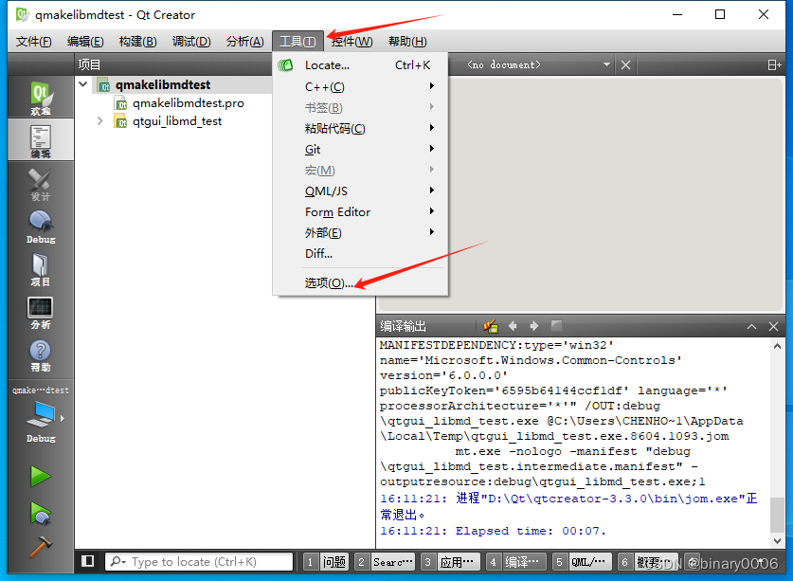Open the Window (控件) menu
Screen dimensions: 793x581
pos(352,42)
